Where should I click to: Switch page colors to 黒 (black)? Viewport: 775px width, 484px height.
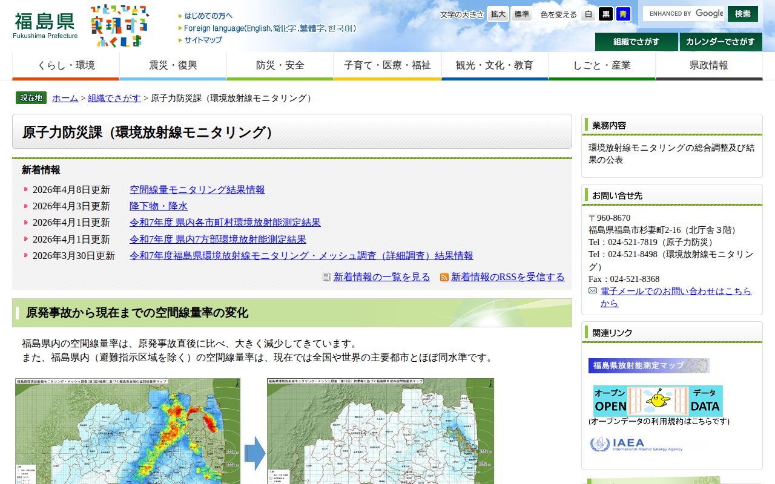605,14
